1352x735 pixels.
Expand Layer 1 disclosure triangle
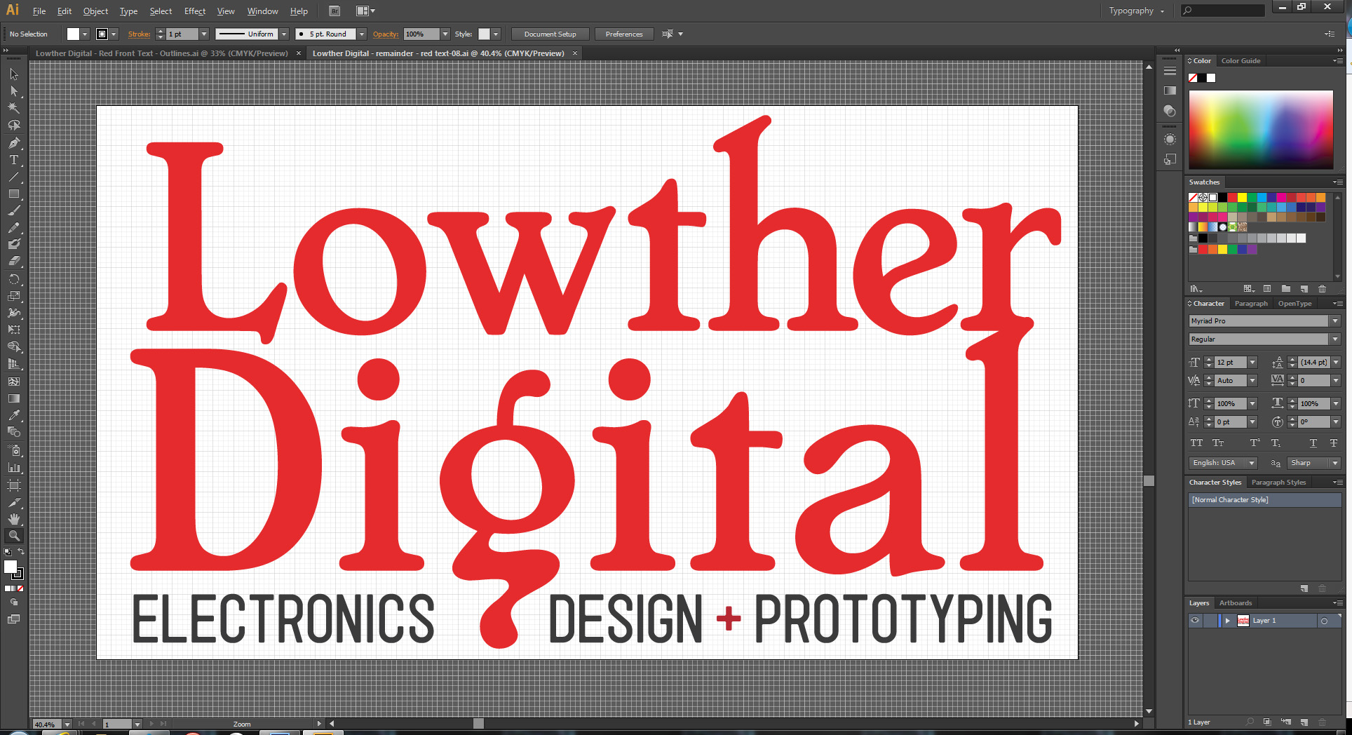[x=1227, y=621]
